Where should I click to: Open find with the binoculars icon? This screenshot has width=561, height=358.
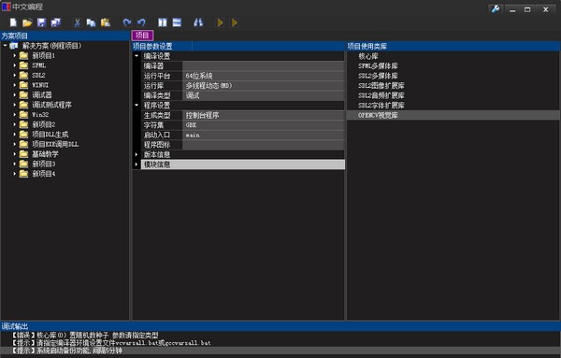[198, 22]
